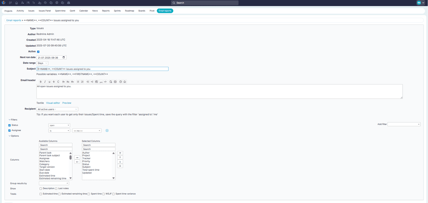Apply Italic from the editor toolbar

pos(45,82)
